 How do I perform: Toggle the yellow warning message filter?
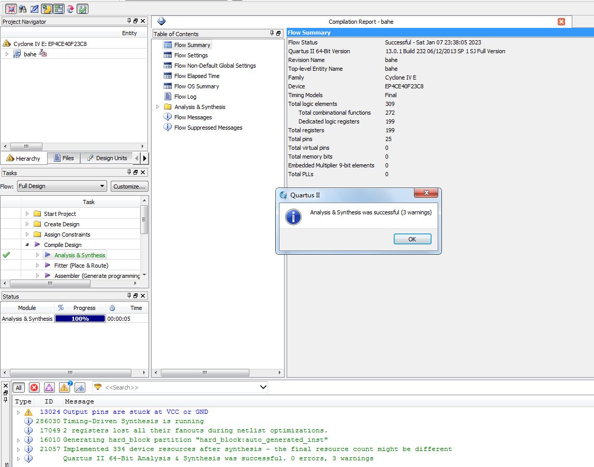coord(64,387)
